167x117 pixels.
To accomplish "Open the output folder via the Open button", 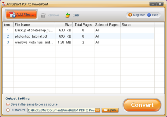I will coord(110,110).
